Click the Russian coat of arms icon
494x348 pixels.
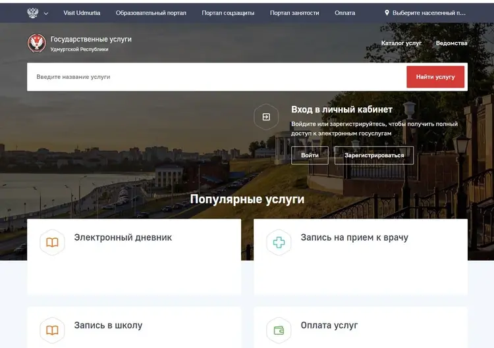pyautogui.click(x=33, y=13)
